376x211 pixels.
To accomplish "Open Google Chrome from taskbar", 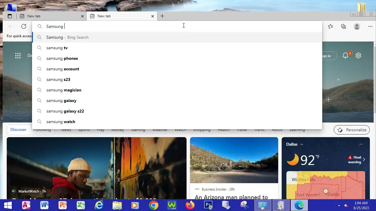I will pyautogui.click(x=153, y=205).
